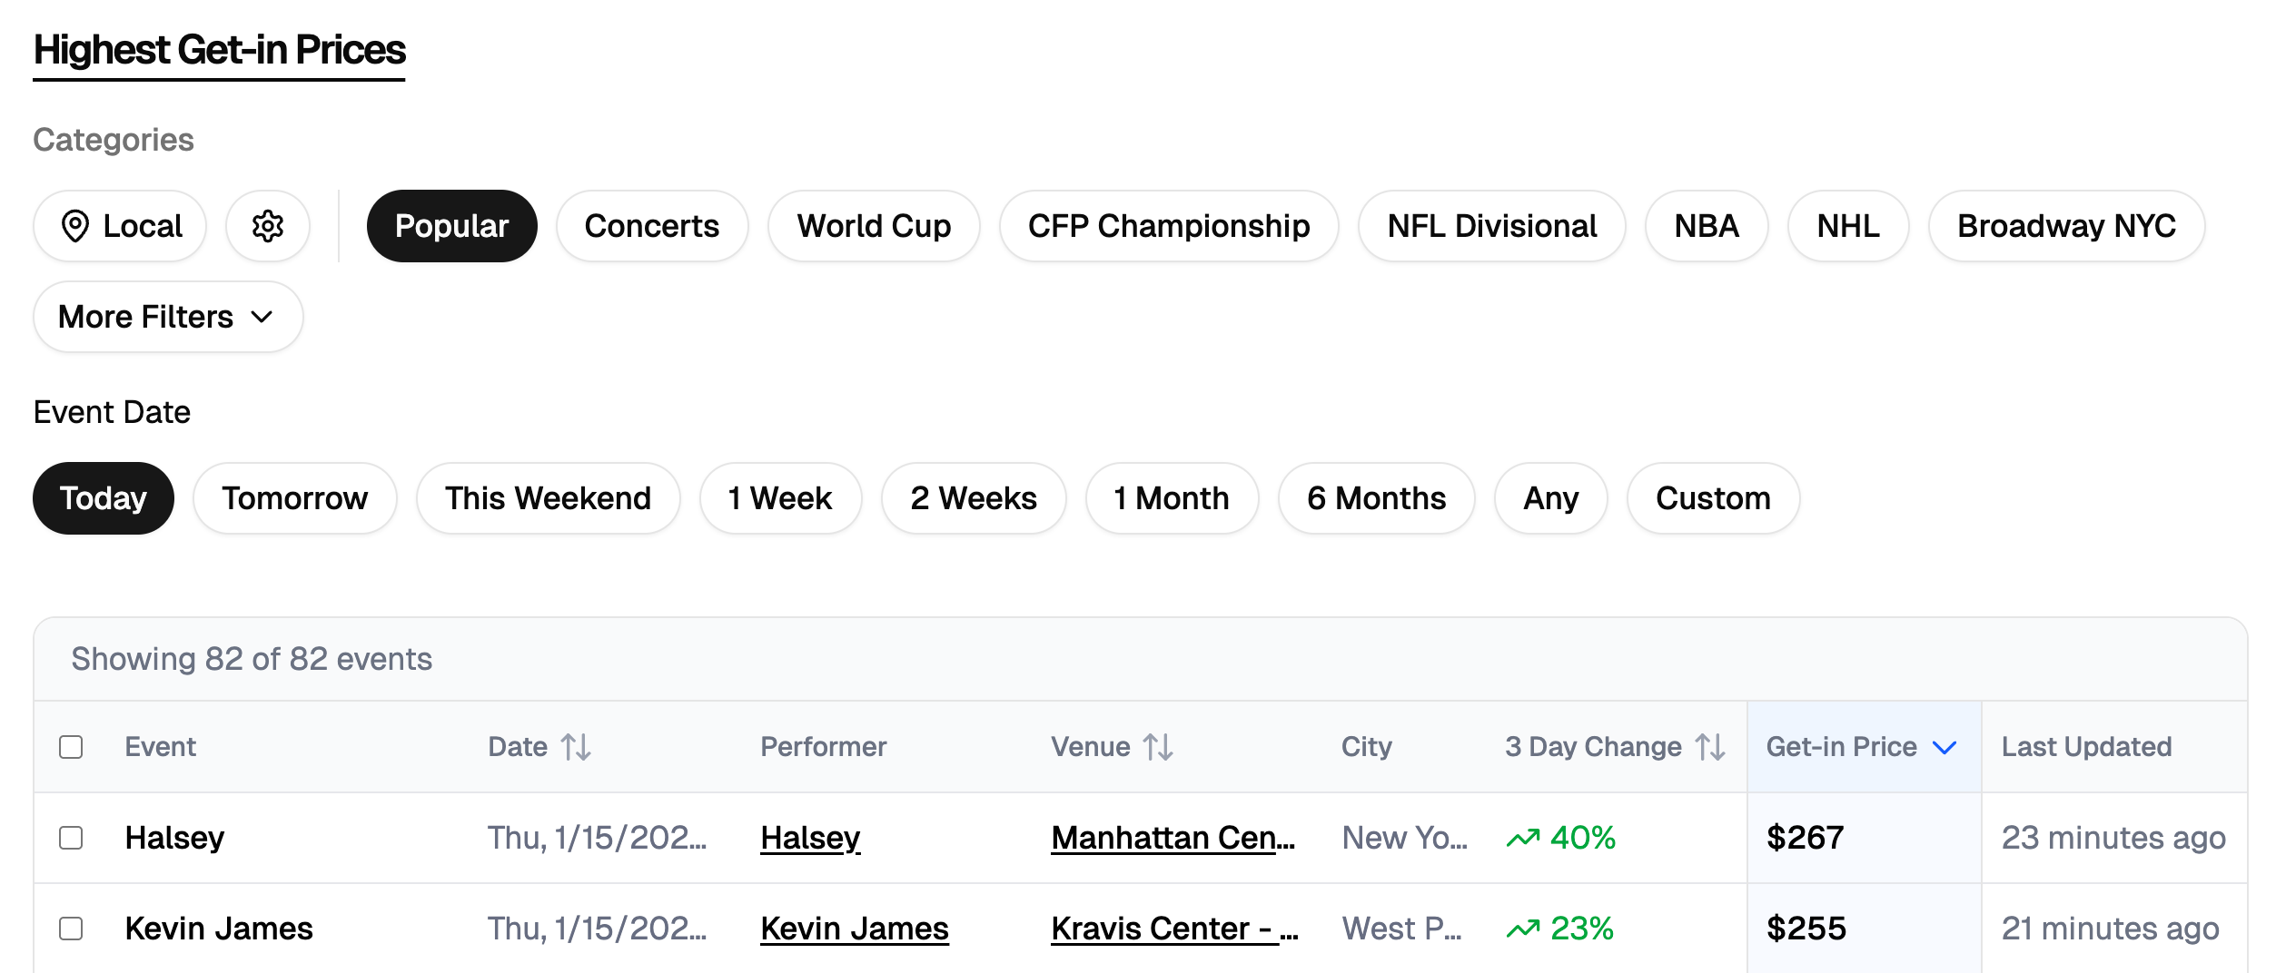Click the location pin Local filter

tap(120, 226)
